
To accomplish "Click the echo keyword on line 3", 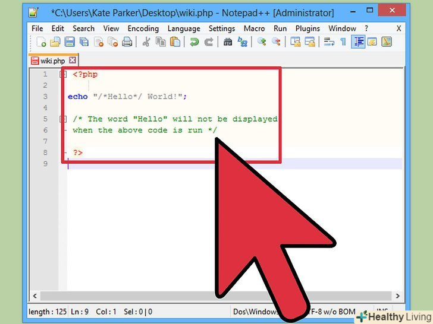I will 77,97.
